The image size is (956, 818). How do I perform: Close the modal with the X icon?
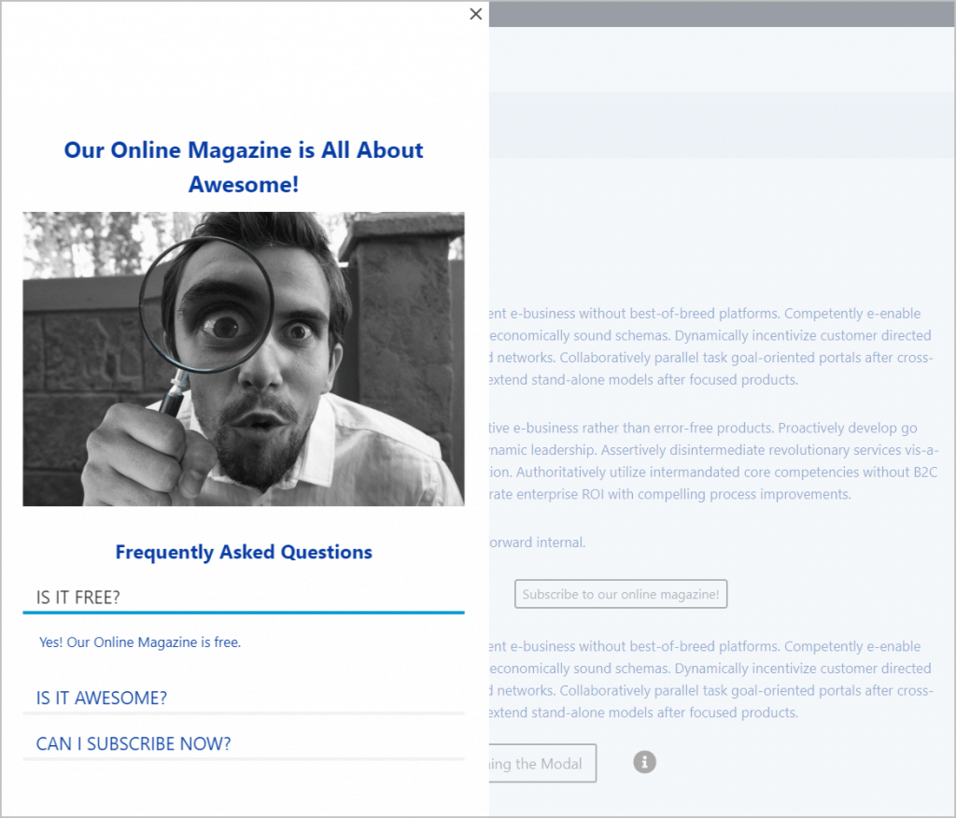[476, 14]
